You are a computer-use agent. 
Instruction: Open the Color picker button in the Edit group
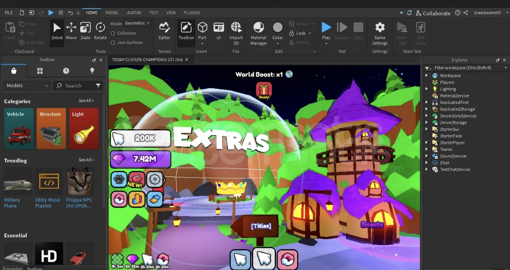coord(277,30)
